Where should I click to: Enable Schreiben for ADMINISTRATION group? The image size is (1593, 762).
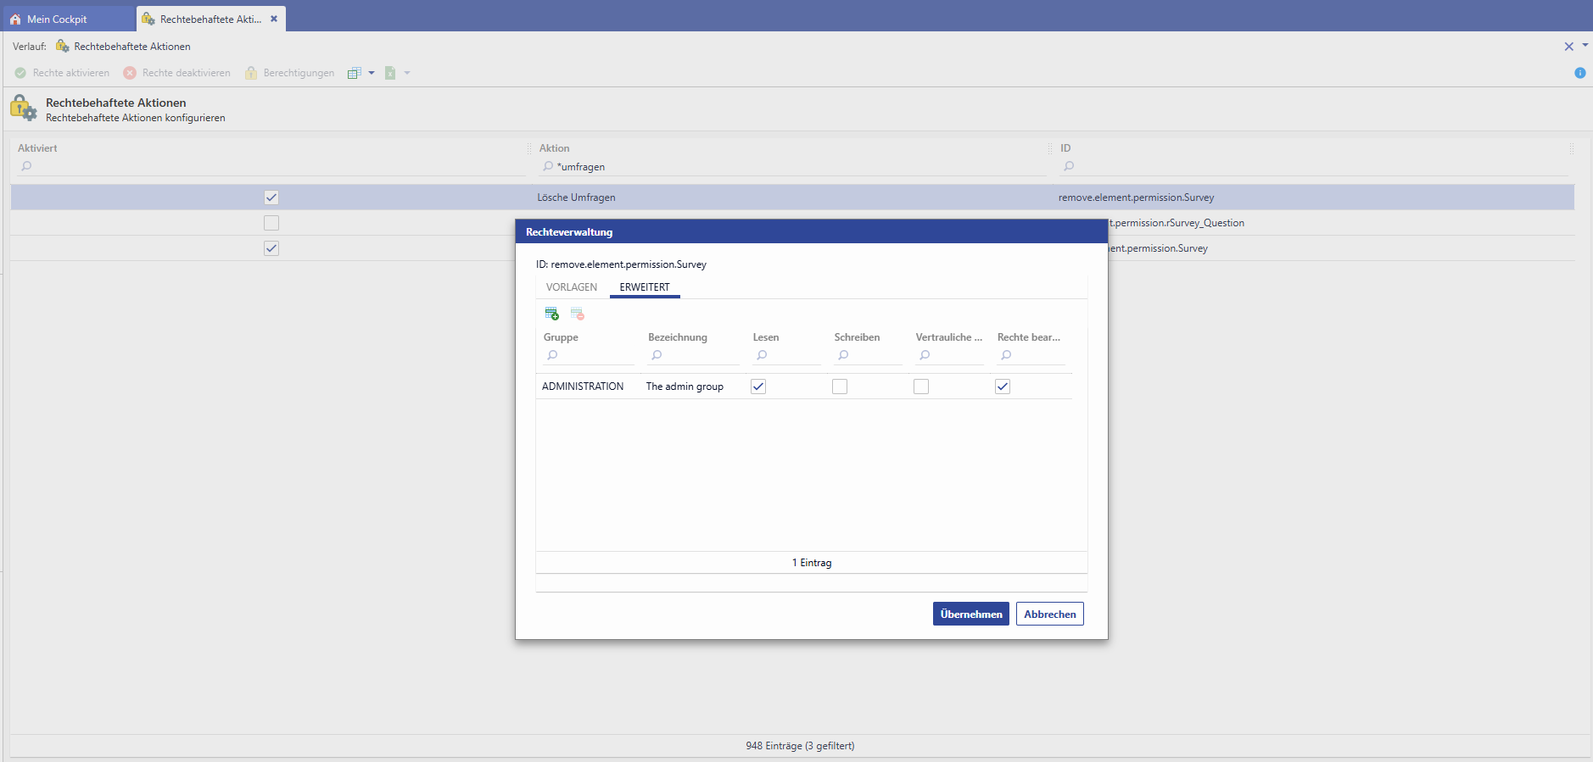click(840, 387)
